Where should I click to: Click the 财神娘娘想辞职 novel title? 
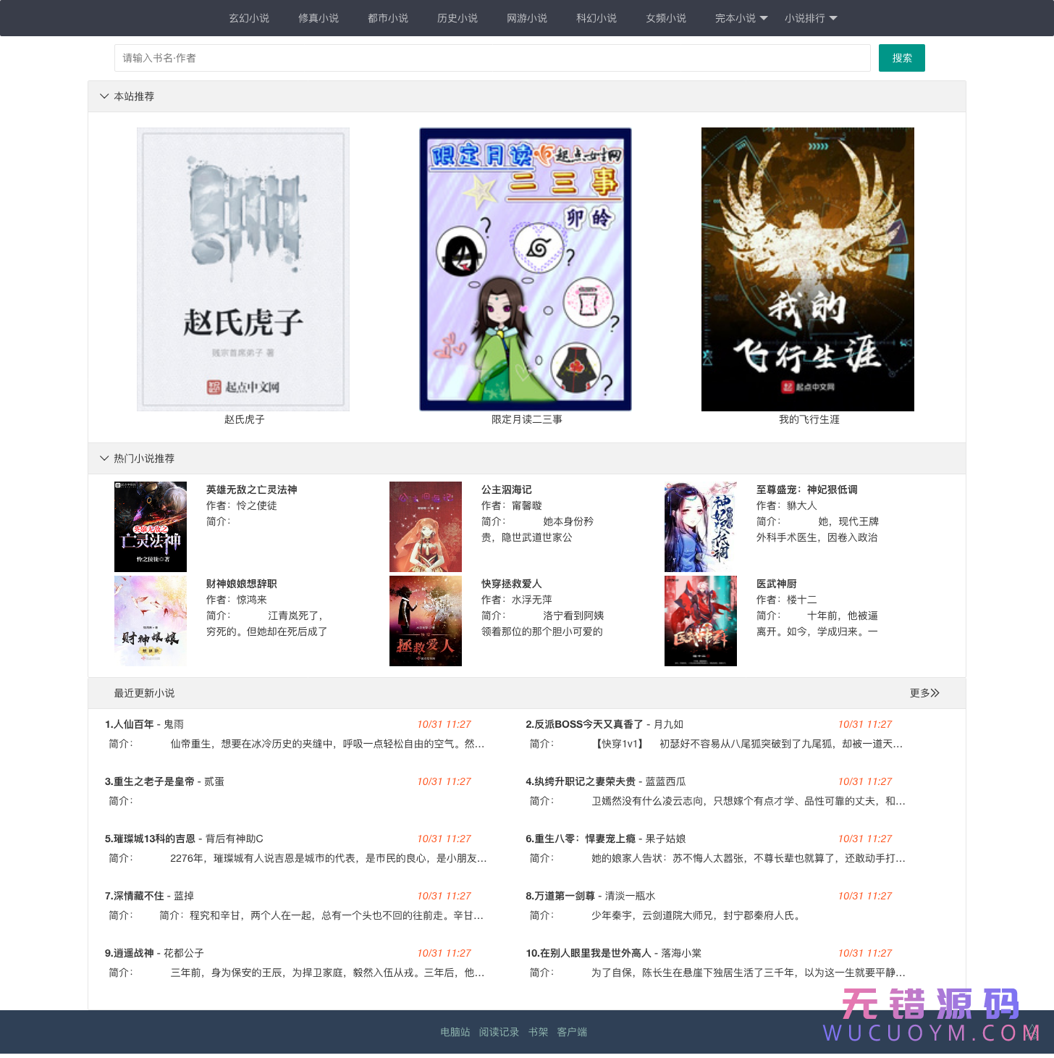pos(240,584)
